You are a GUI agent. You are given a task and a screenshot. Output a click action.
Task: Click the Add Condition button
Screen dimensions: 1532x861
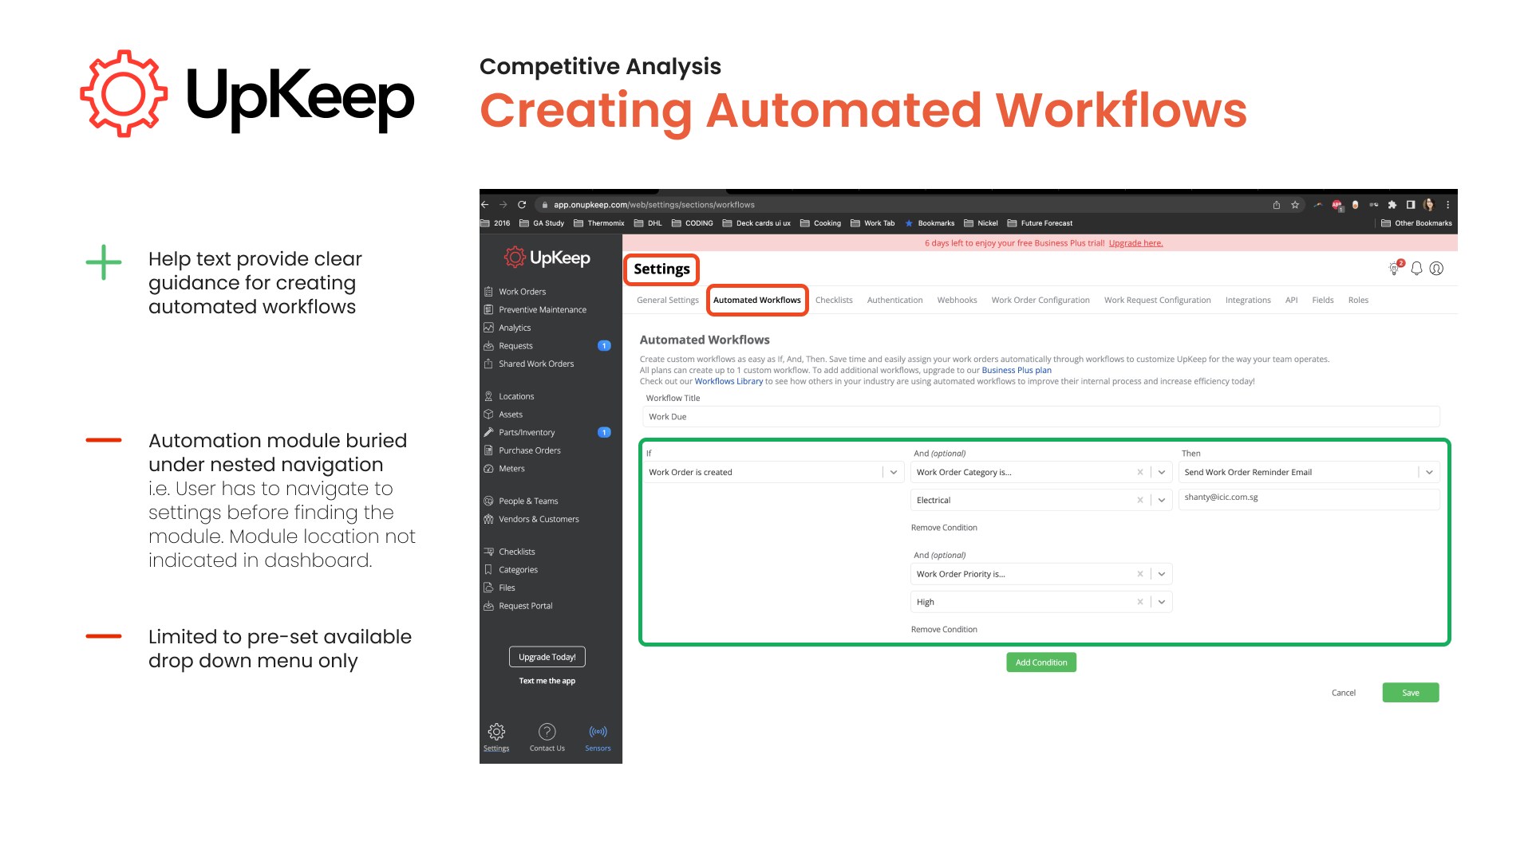(x=1041, y=662)
